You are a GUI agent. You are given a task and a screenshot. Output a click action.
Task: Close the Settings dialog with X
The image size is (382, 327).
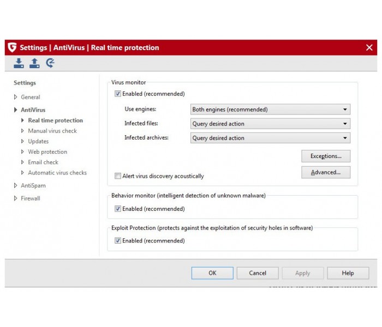(369, 47)
